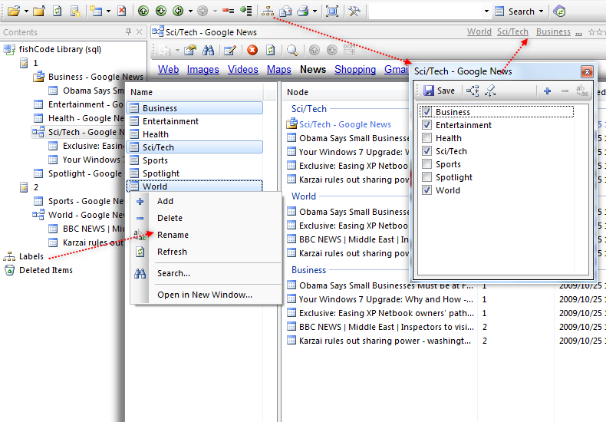Click the green sync icon beside Search
Viewport: 606px width, 422px height.
point(559,12)
